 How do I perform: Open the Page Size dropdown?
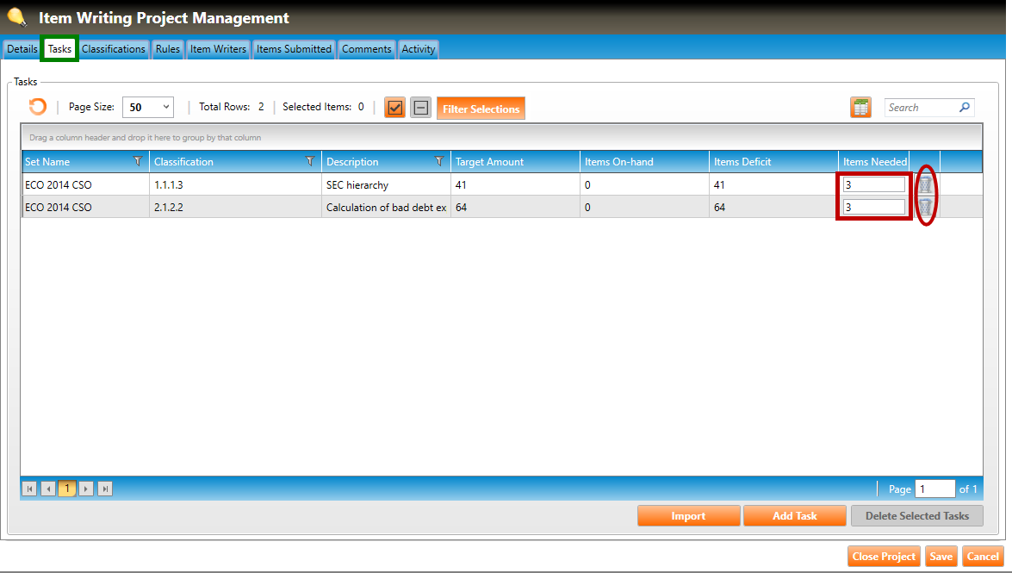[x=148, y=108]
